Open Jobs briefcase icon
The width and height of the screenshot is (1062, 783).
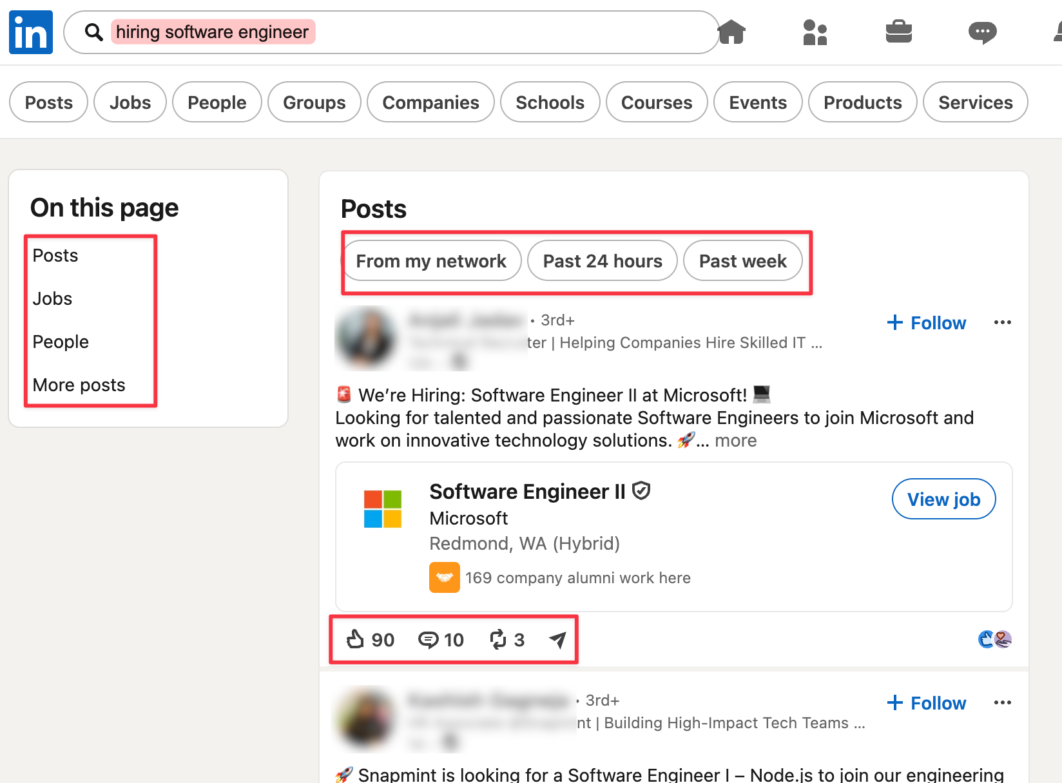coord(898,32)
